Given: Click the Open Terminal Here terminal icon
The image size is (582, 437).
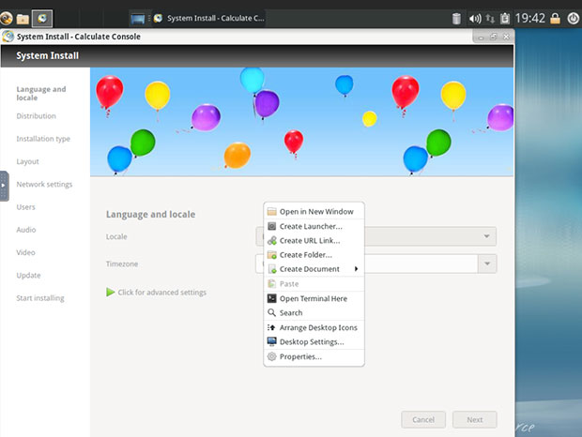Looking at the screenshot, I should [x=271, y=298].
